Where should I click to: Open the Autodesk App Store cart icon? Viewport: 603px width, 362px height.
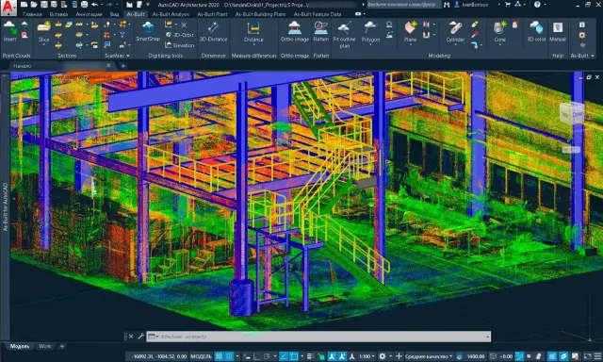[508, 5]
